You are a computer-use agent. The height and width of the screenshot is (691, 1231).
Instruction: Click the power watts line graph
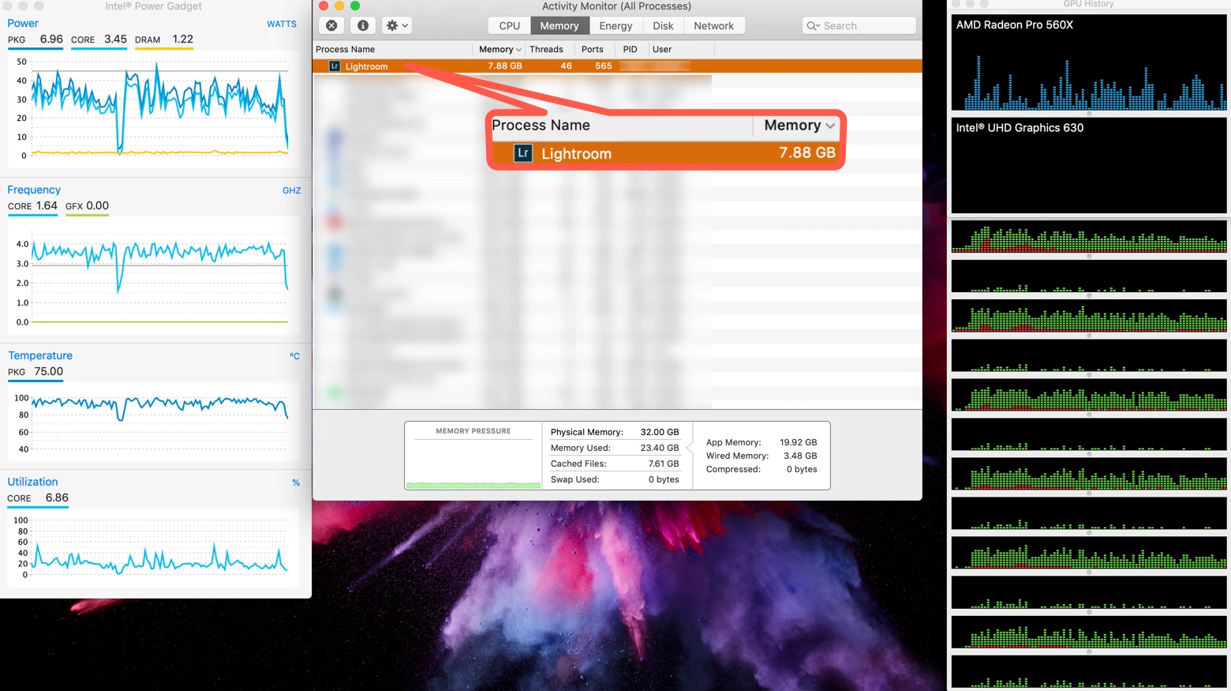coord(154,109)
